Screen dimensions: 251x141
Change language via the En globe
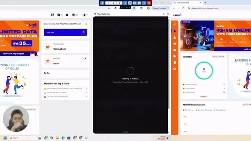click(x=75, y=15)
